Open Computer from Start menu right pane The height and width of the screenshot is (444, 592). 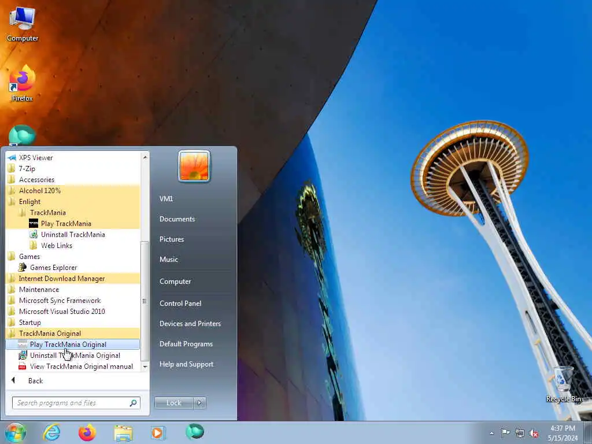(x=175, y=282)
